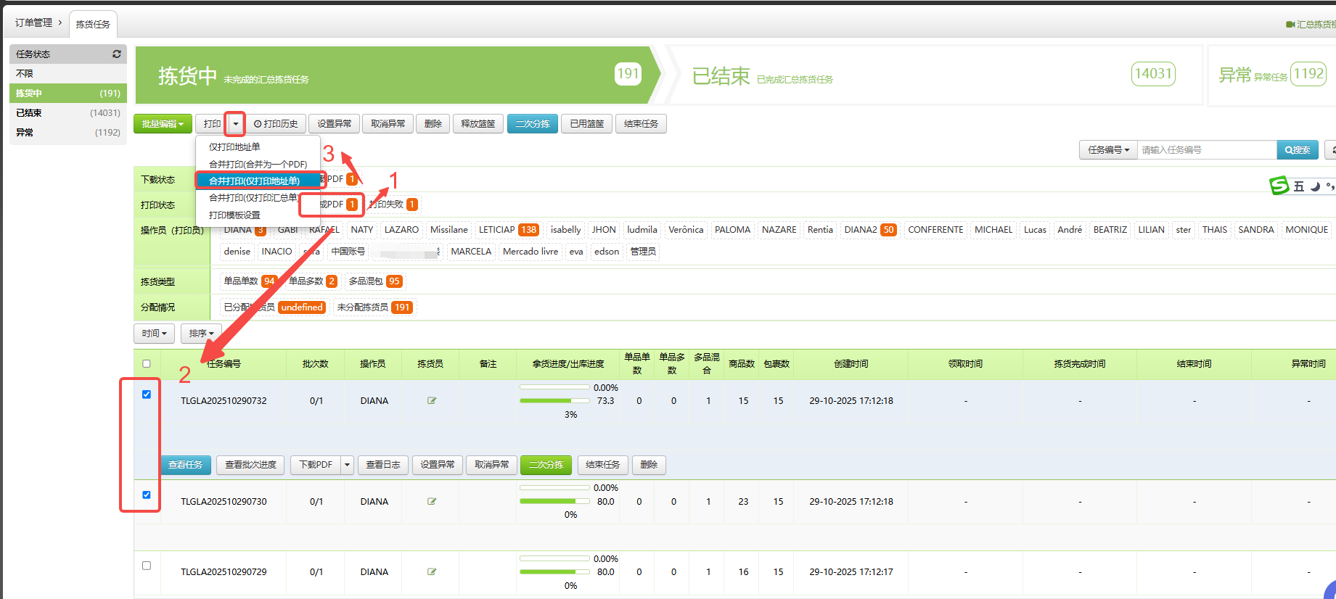
Task: Click edit picker icon for task TLGLA202510290729
Action: click(x=432, y=572)
